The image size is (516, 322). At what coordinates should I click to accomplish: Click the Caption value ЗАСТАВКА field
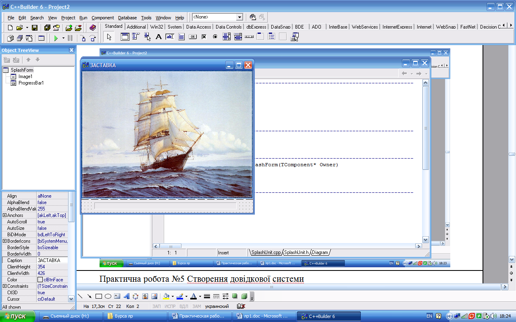coord(52,260)
